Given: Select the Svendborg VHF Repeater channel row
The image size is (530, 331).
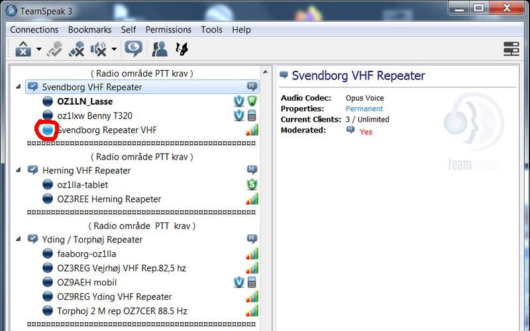Looking at the screenshot, I should (x=142, y=87).
